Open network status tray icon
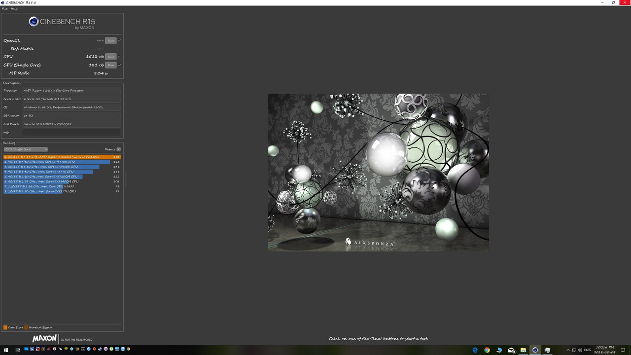631x355 pixels. click(574, 350)
